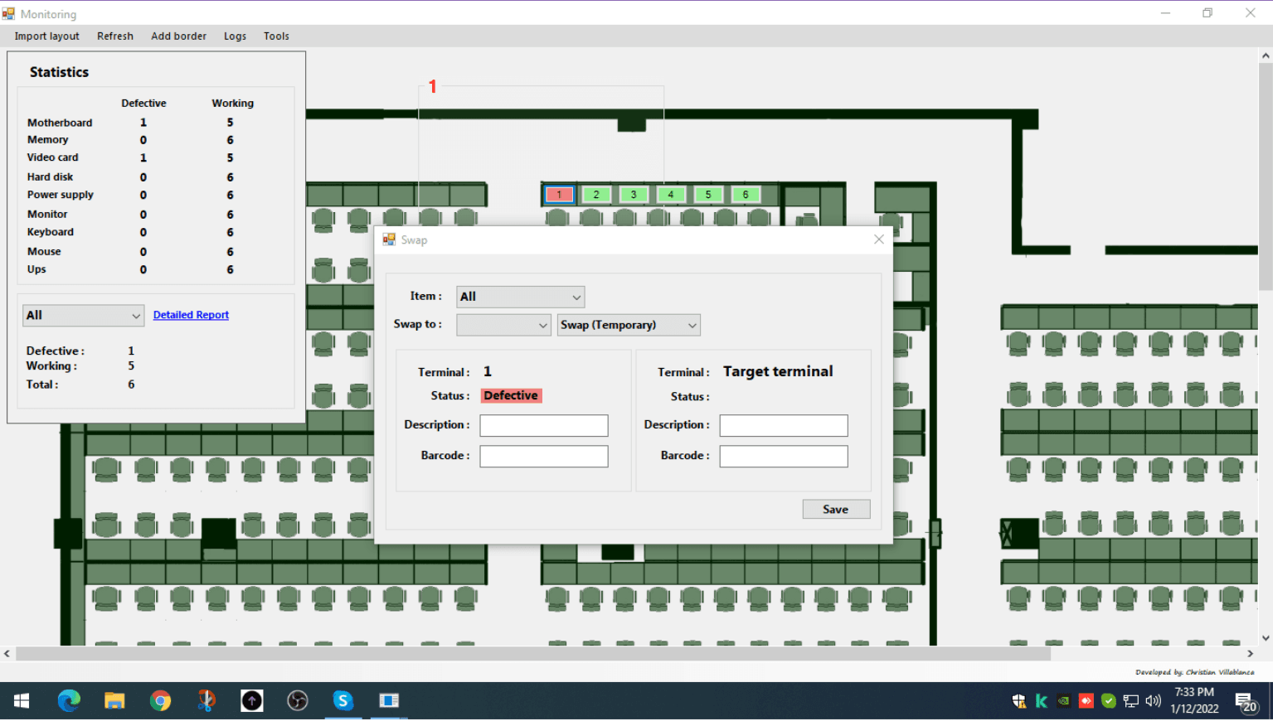Open the Item dropdown in the Swap dialog
Image resolution: width=1273 pixels, height=721 pixels.
tap(520, 296)
